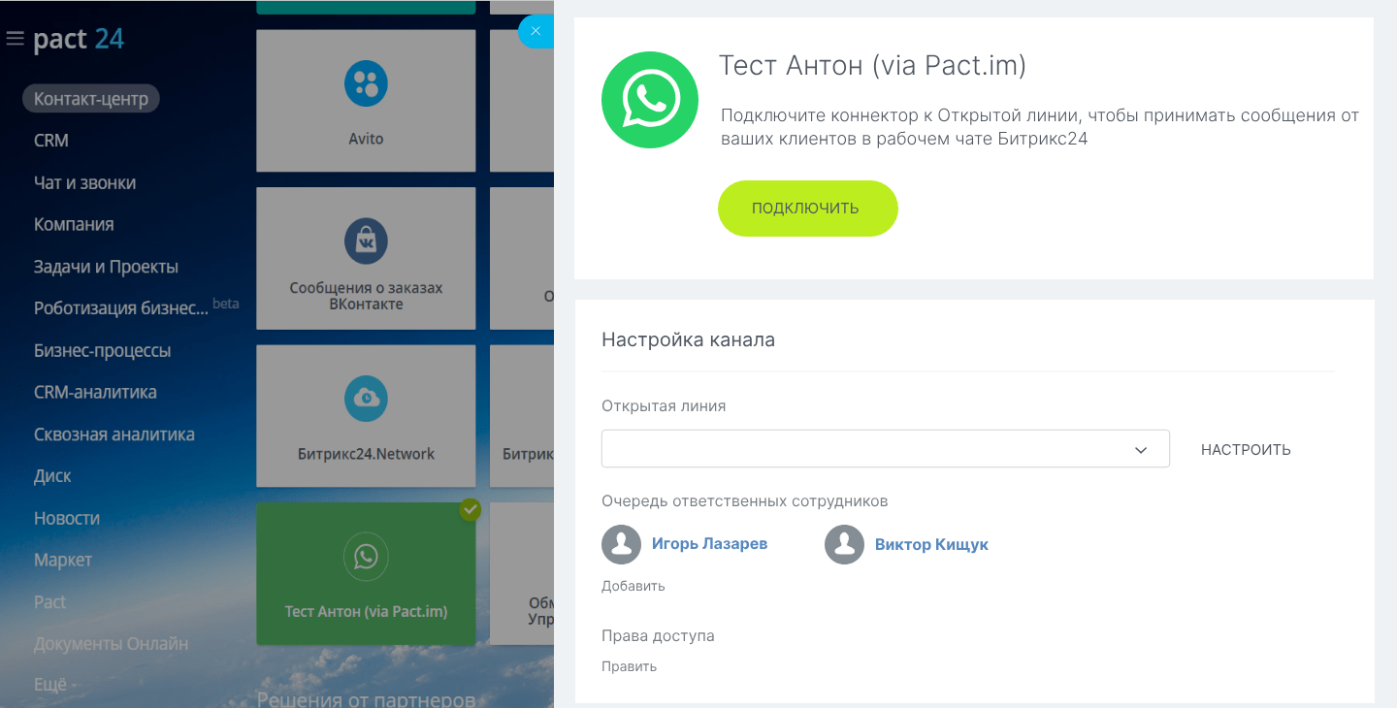Click the ПОДКЛЮЧИТЬ button
This screenshot has width=1397, height=708.
[x=808, y=209]
